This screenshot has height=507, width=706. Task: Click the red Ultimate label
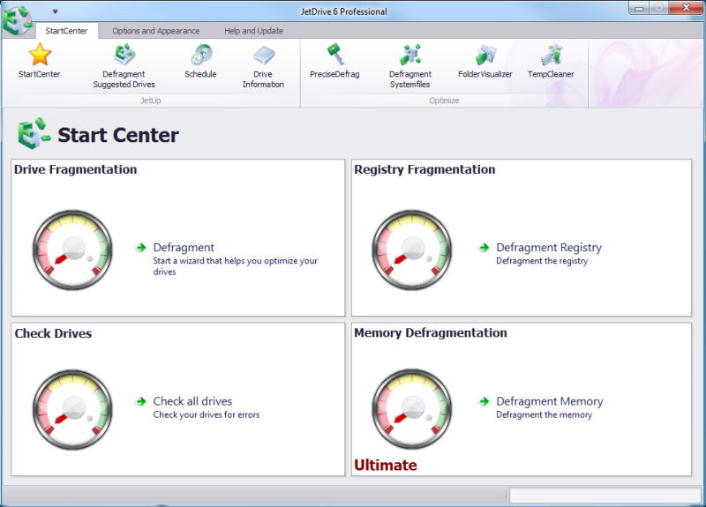pyautogui.click(x=386, y=465)
